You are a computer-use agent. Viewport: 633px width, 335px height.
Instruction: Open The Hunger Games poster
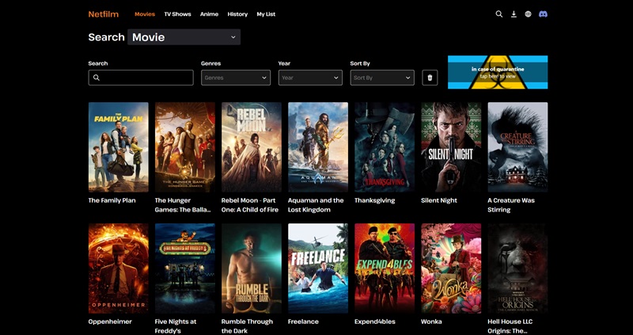click(185, 147)
